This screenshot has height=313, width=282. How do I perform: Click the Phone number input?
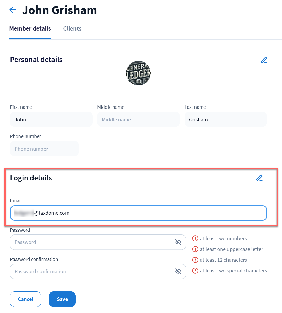[44, 149]
